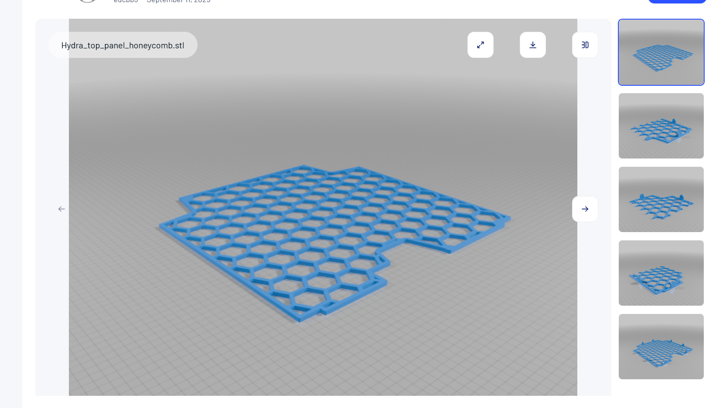Download the STL file with the download icon
The image size is (716, 408).
coord(532,45)
